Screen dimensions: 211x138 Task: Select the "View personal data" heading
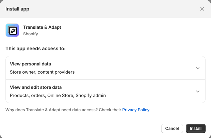coord(30,64)
